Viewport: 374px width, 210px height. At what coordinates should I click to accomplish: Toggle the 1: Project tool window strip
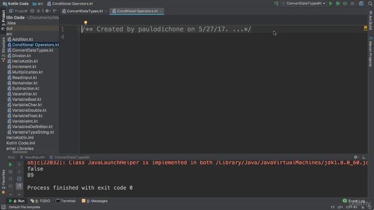point(3,20)
